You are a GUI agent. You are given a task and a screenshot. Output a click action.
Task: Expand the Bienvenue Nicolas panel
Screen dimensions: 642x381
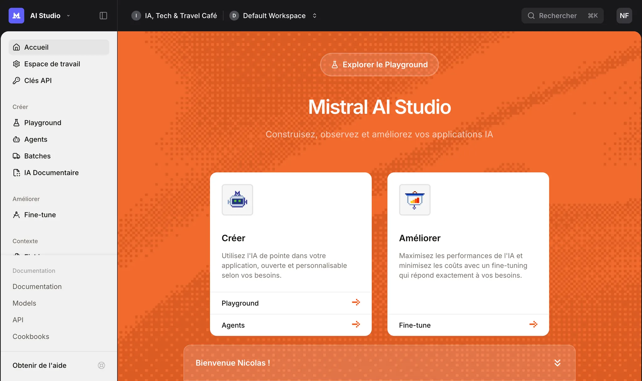pyautogui.click(x=557, y=363)
